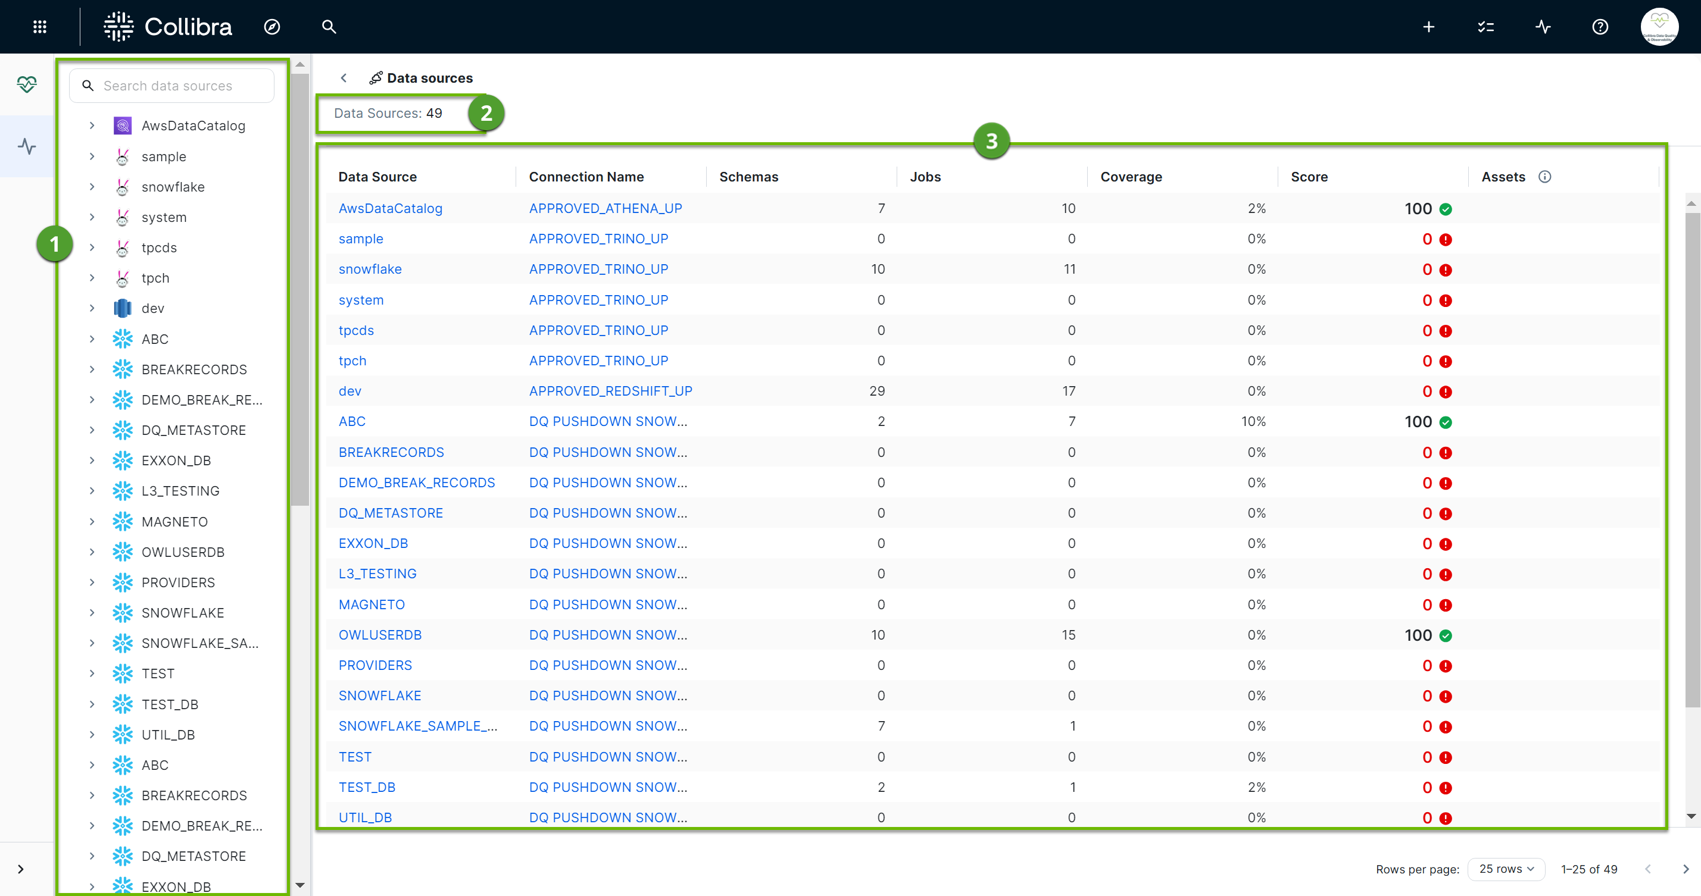1701x896 pixels.
Task: Click the Collibra logo
Action: pyautogui.click(x=168, y=26)
